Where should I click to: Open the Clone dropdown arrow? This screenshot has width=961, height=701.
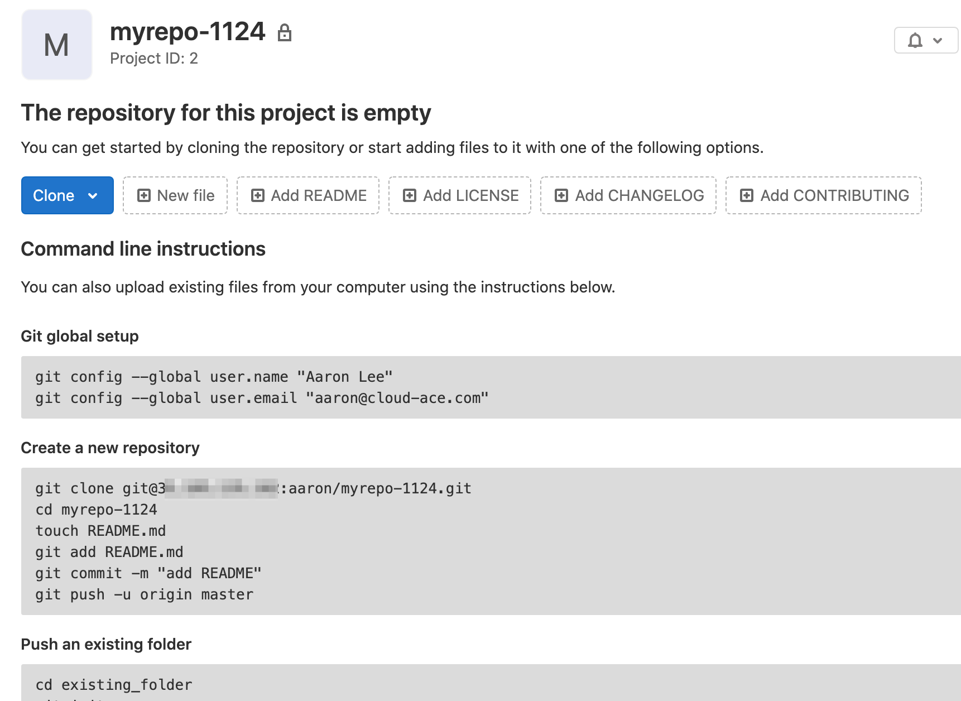(x=93, y=195)
